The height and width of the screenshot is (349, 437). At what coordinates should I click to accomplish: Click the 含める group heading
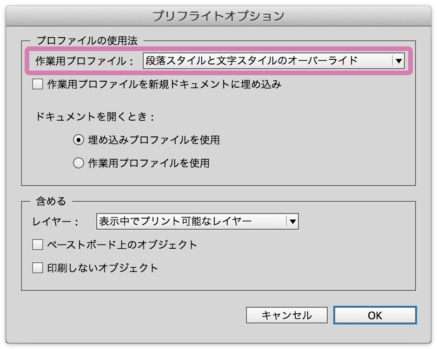pos(51,201)
